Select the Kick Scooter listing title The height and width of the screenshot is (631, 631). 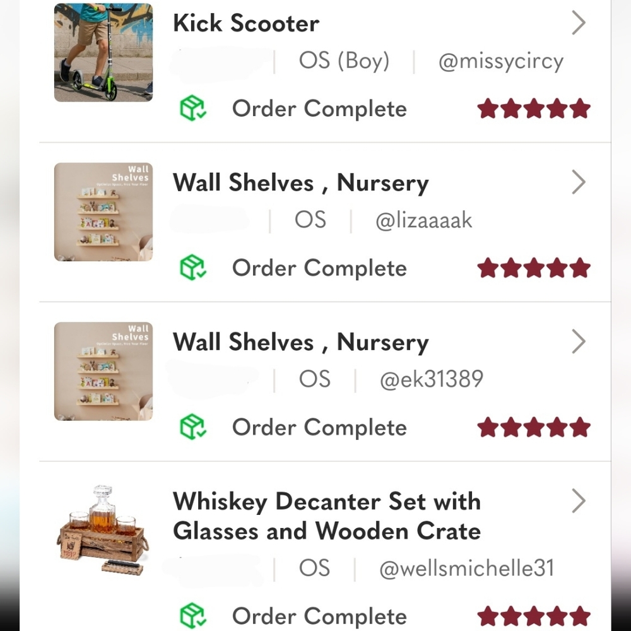[246, 23]
